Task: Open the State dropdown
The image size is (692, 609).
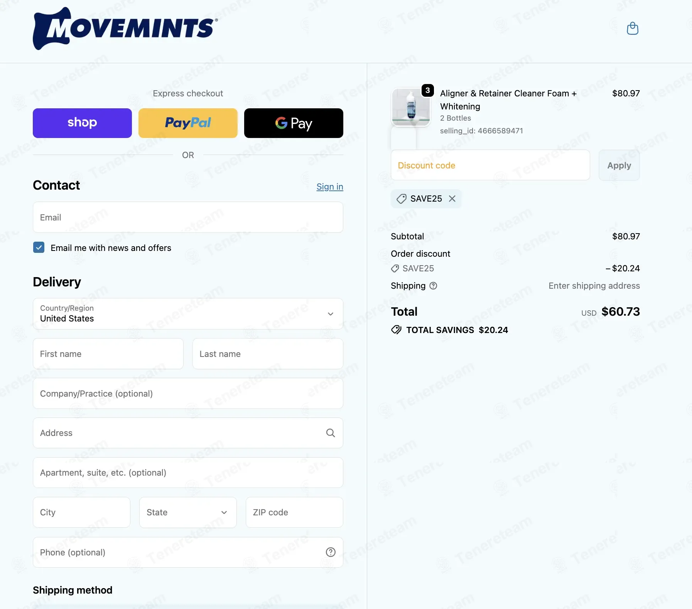Action: [188, 512]
